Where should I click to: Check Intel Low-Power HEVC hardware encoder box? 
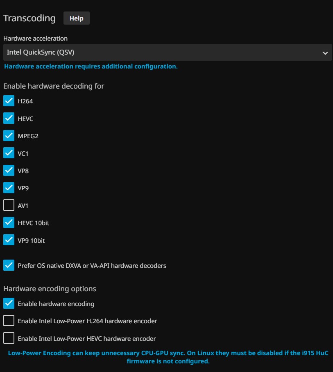(9, 338)
